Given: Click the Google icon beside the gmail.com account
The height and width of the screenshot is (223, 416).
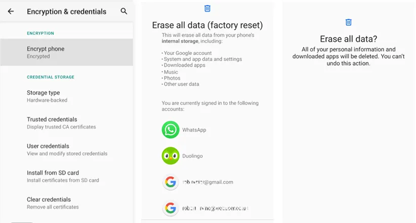Looking at the screenshot, I should click(x=171, y=182).
